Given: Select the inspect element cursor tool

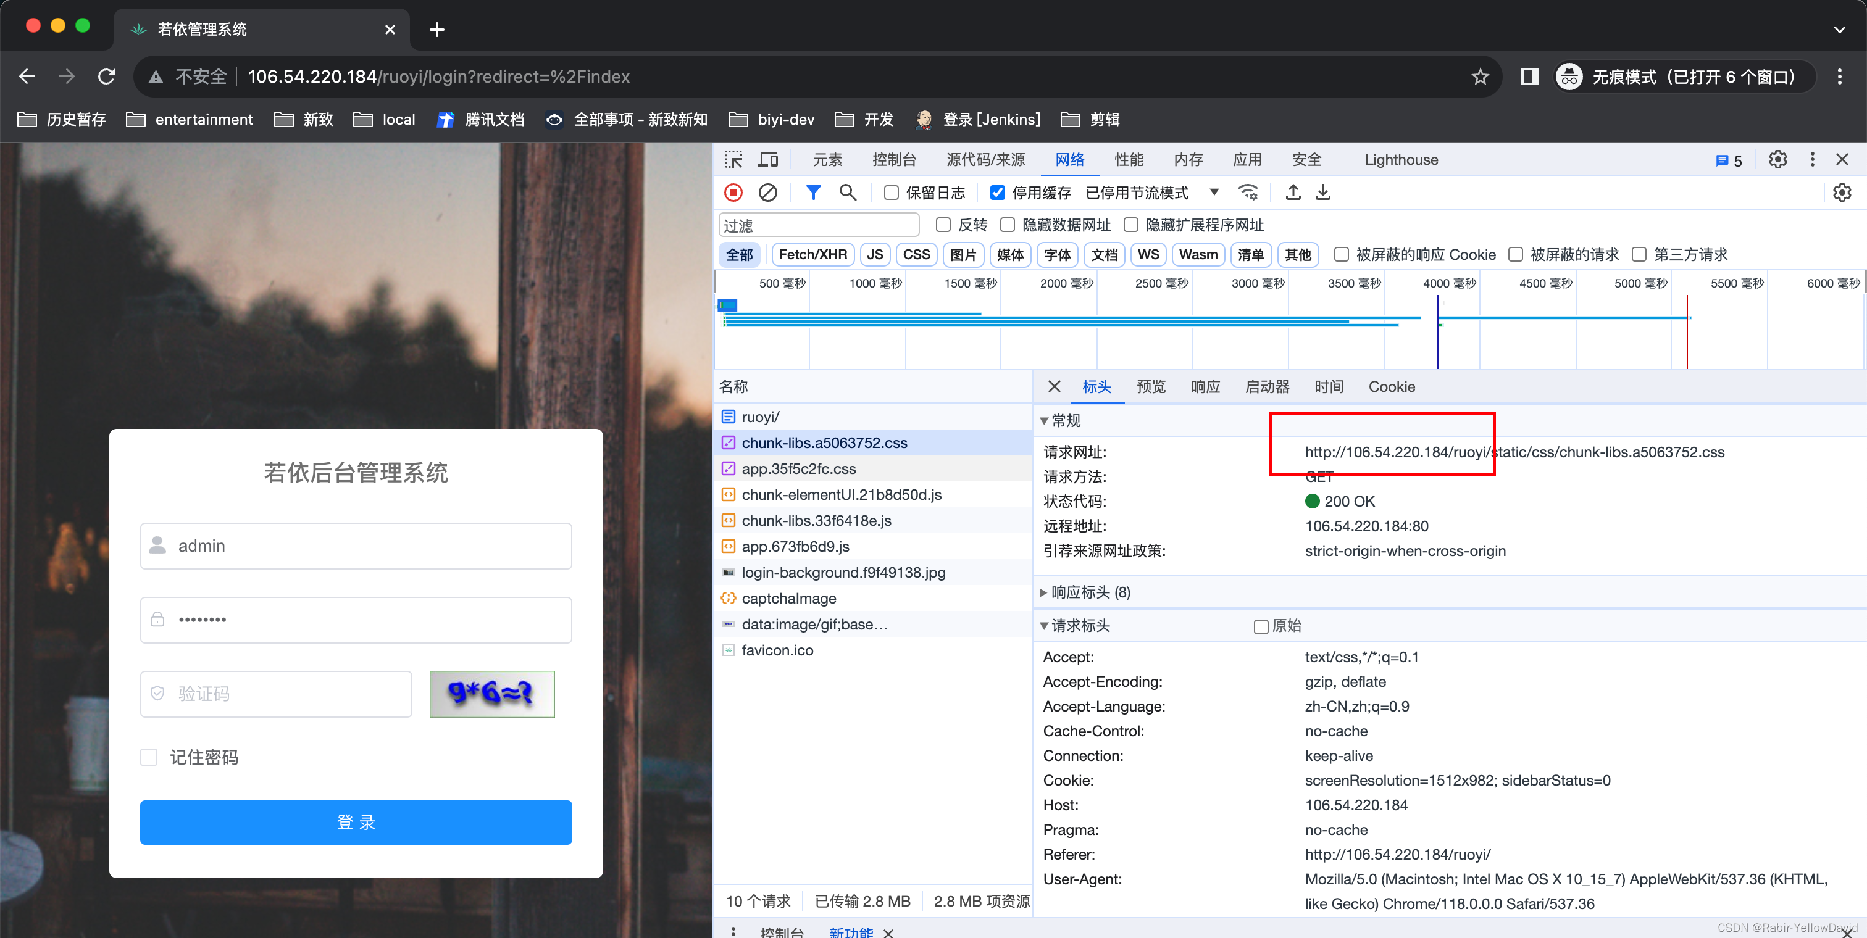Looking at the screenshot, I should click(733, 159).
